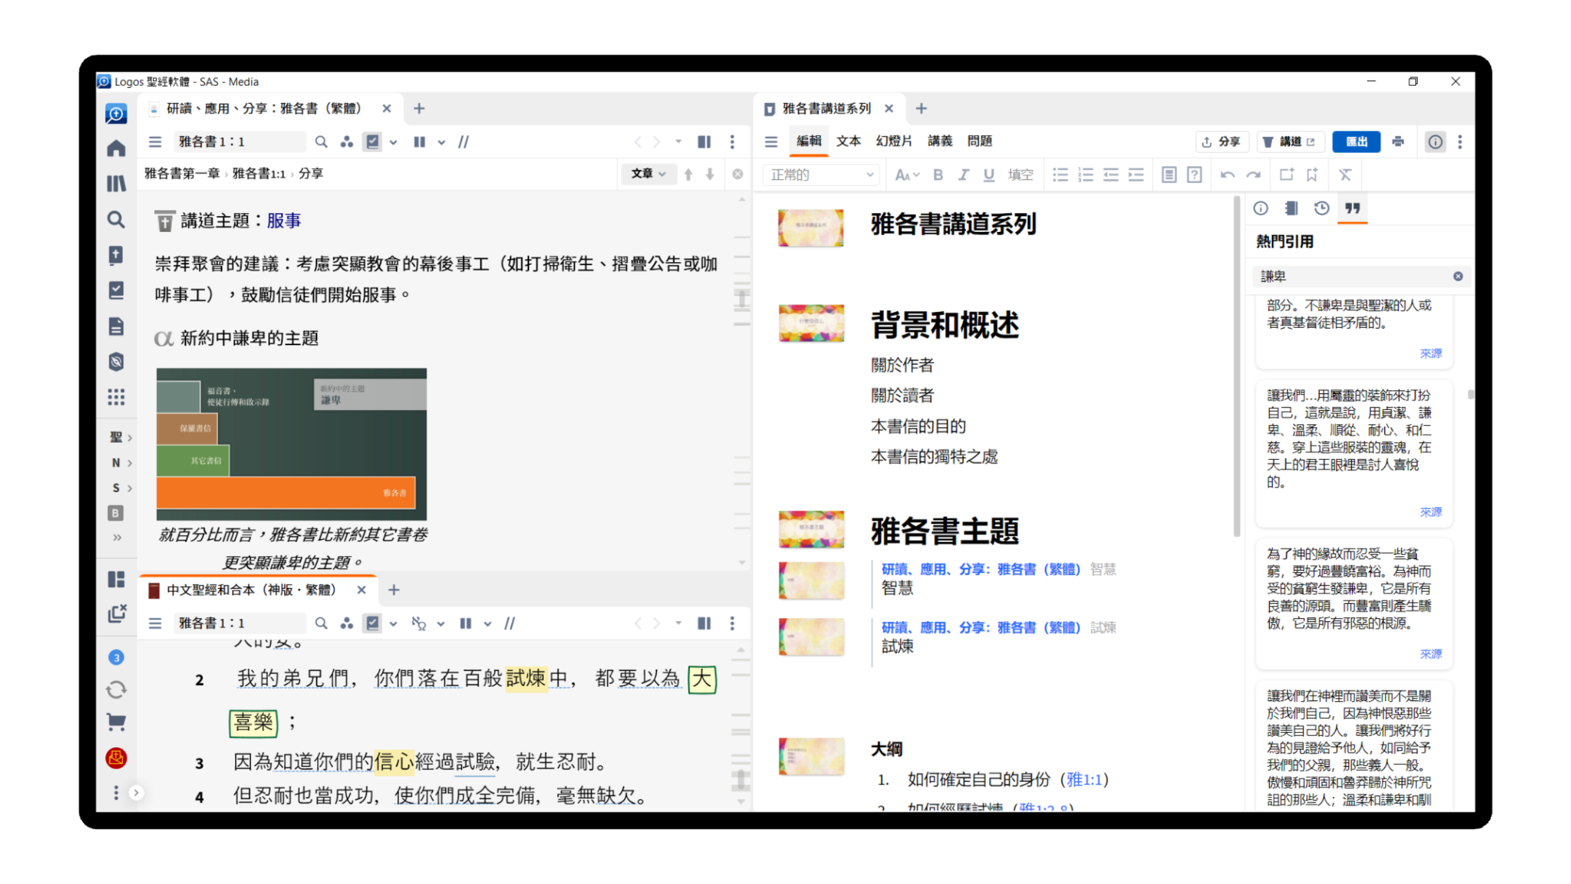Screen dimensions: 1571x884
Task: Toggle multi-column view in Bible panel
Action: [x=466, y=623]
